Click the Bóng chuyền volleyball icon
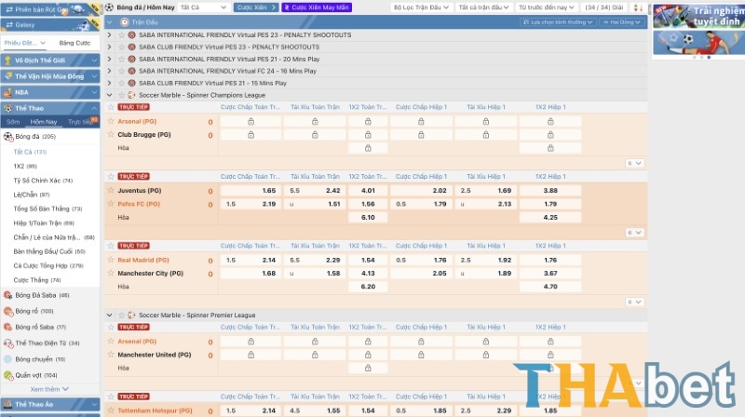 tap(8, 359)
